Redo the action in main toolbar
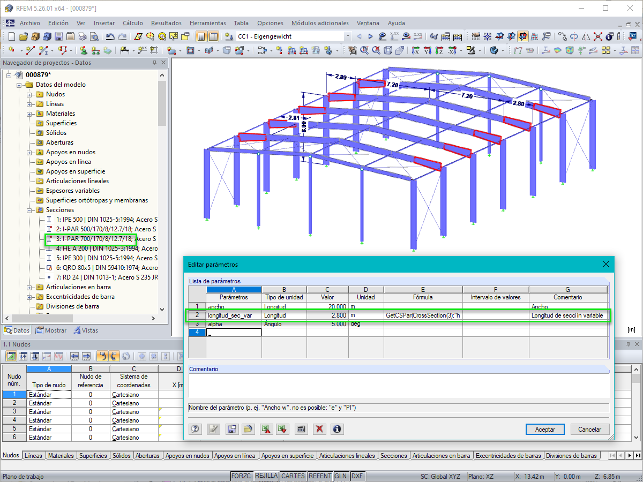Screen dimensions: 643x482 122,37
